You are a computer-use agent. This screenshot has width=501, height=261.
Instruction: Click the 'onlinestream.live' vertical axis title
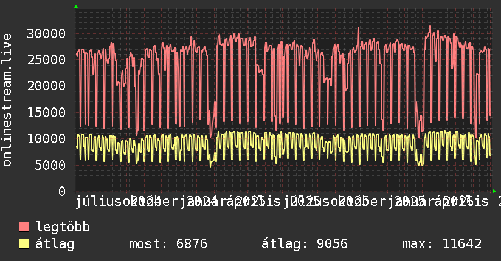tap(7, 100)
